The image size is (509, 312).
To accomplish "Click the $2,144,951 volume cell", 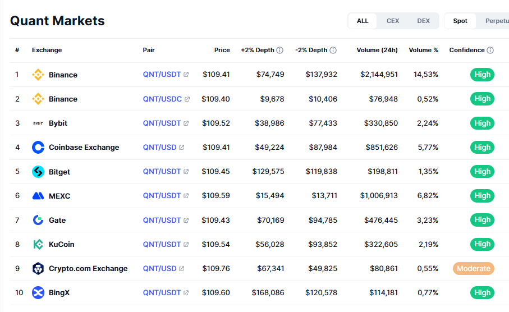I will [379, 74].
